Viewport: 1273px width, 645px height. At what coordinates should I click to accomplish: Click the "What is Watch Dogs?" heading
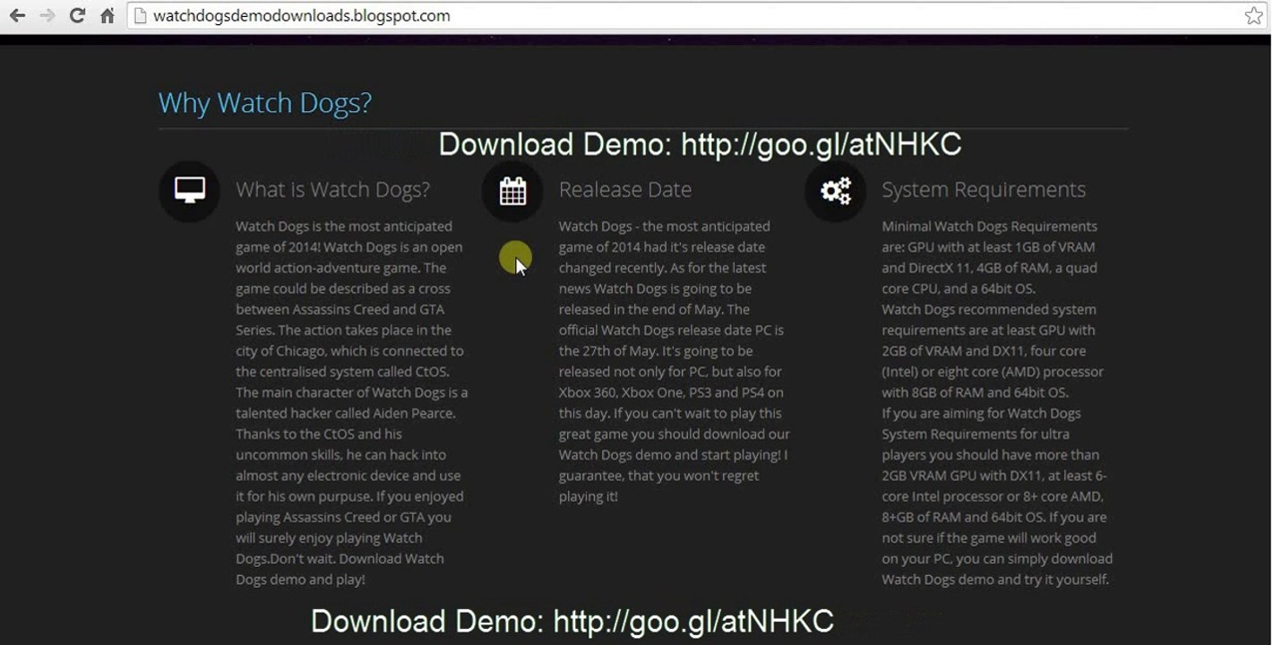pos(333,190)
